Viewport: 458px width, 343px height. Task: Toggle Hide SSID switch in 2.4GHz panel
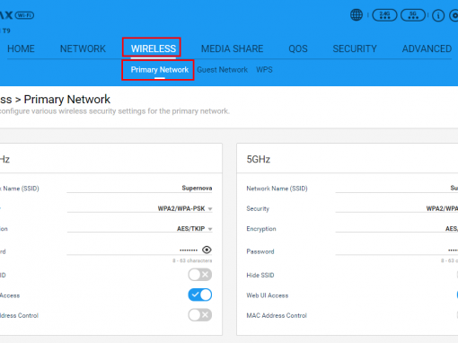[200, 275]
